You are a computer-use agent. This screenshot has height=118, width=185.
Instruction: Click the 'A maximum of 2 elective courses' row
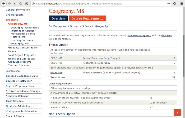pos(113,93)
